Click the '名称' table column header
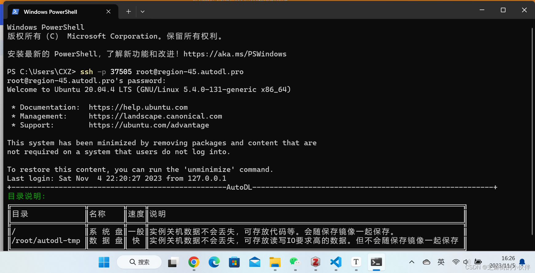Viewport: 535px width, 273px height. click(97, 214)
